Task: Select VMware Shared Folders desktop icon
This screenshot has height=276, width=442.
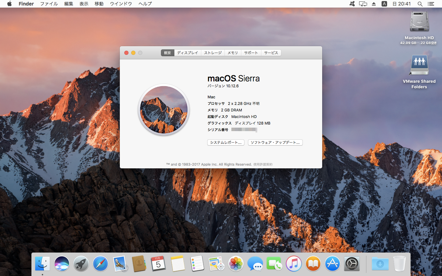Action: point(419,66)
